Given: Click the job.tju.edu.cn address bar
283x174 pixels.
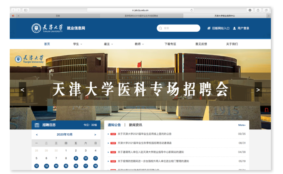Looking at the screenshot, I should click(140, 10).
